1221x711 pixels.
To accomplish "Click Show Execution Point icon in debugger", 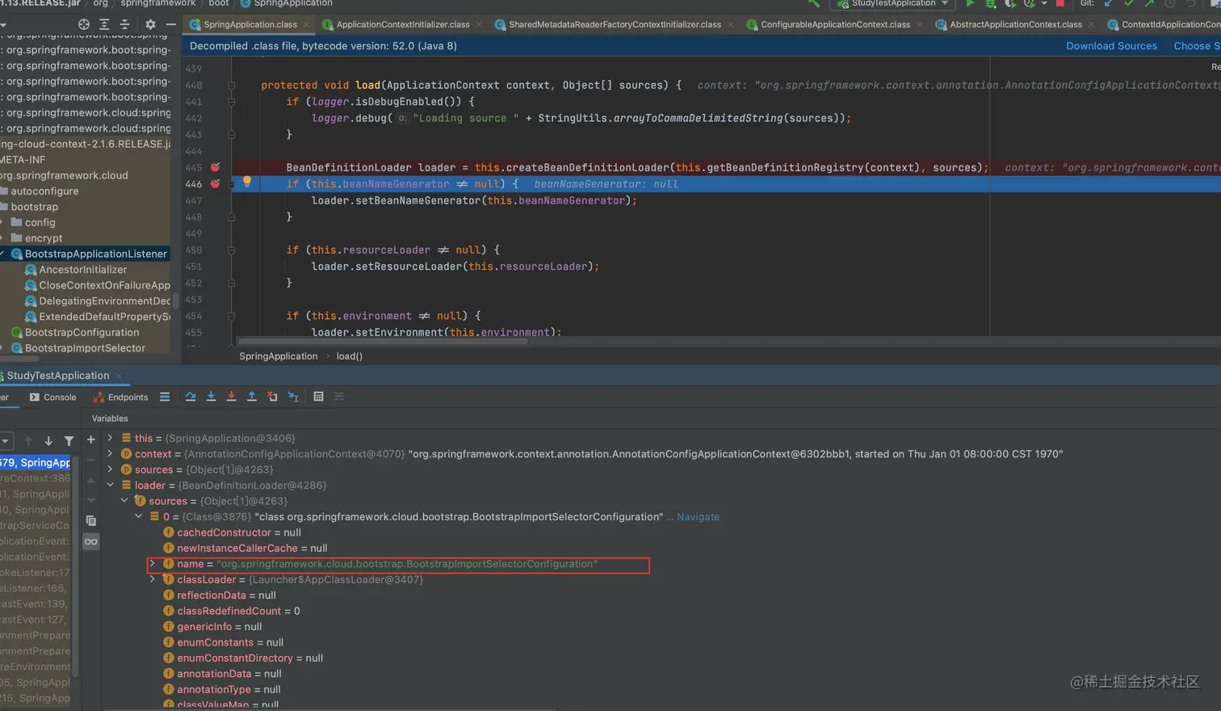I will (x=165, y=397).
